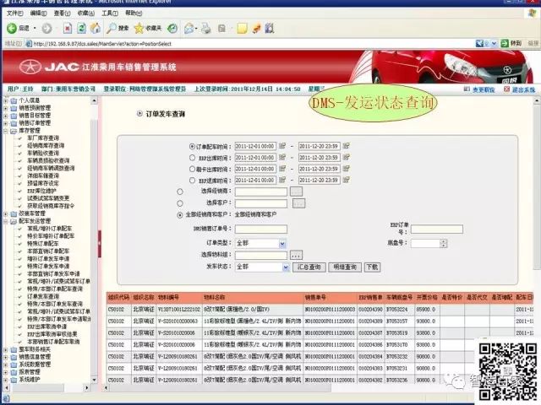Screen dimensions: 541x405
Task: Collapse the 库存管理 tree node
Action: coord(6,131)
